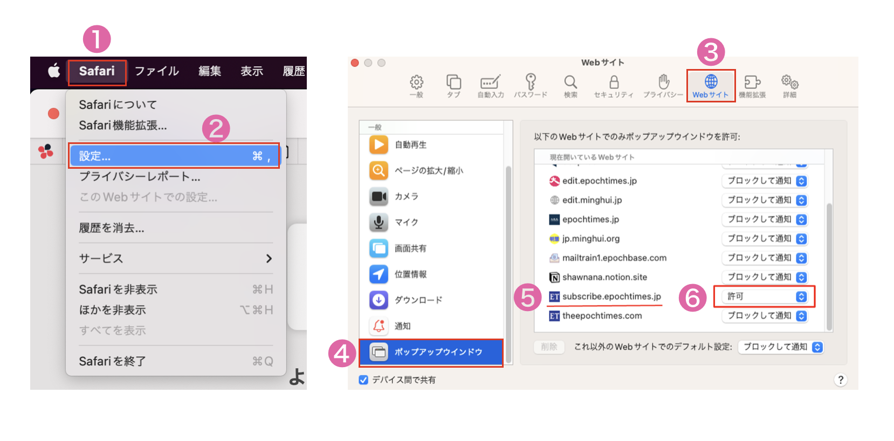Open the popup dropdown for mailtrain1.epochbase.com
This screenshot has height=441, width=894.
(x=765, y=258)
